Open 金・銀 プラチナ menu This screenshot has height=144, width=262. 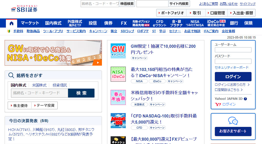coord(176,23)
